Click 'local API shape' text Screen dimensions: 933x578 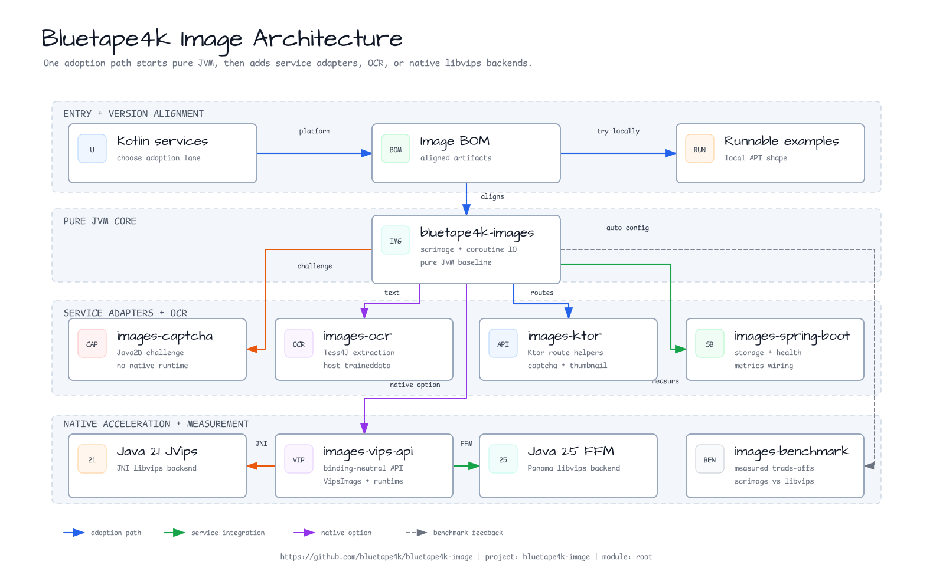[756, 158]
